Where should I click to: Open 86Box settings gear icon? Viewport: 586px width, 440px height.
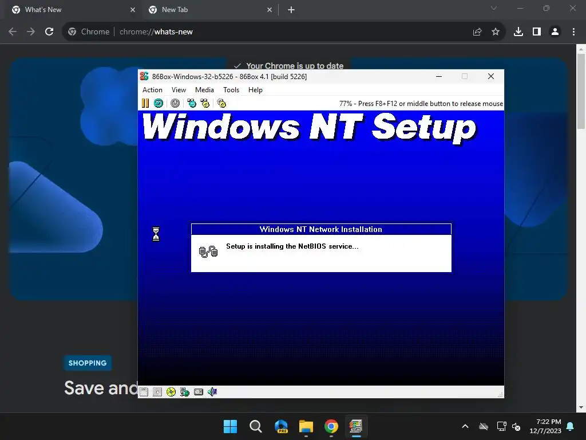pyautogui.click(x=221, y=103)
